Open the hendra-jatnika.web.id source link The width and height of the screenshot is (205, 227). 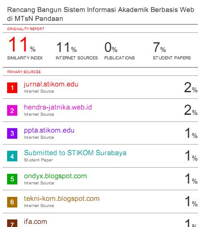tap(58, 107)
